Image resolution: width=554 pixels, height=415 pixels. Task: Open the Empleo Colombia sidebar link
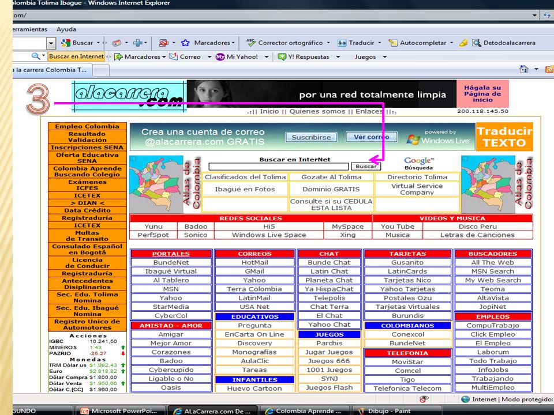click(x=87, y=126)
